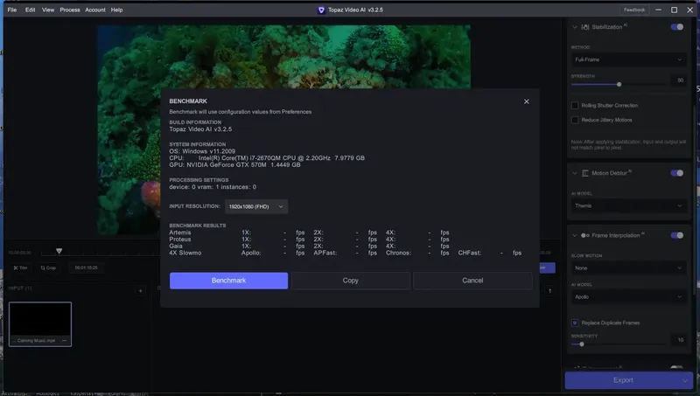Open the Export options arrow
700x396 pixels.
[685, 381]
